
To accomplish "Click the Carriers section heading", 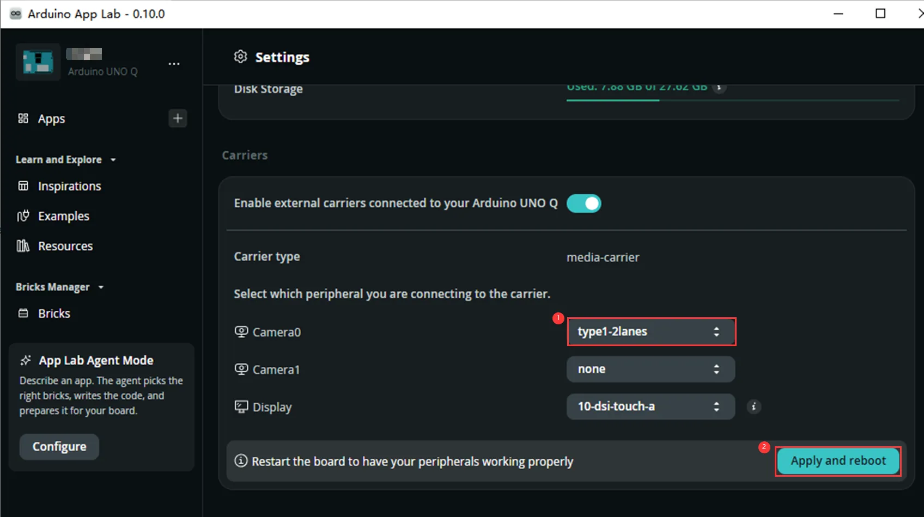I will 245,155.
